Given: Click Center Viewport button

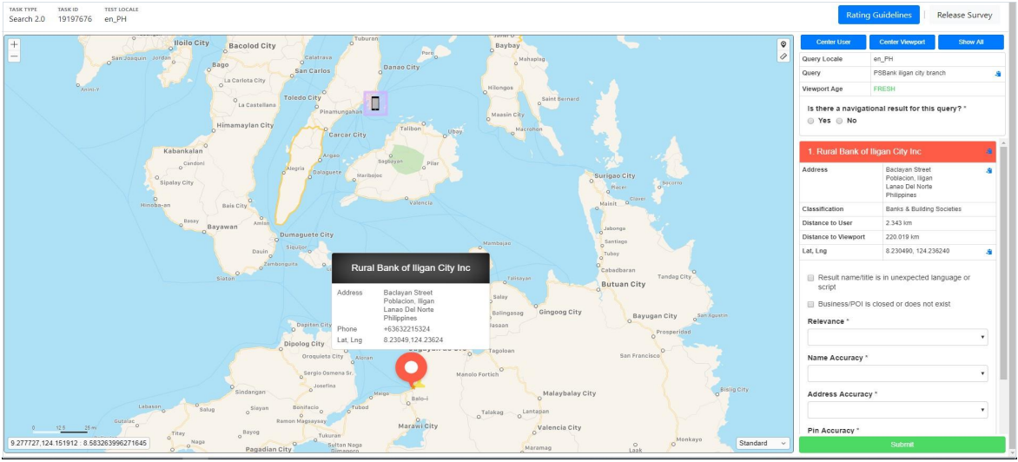Looking at the screenshot, I should [x=902, y=43].
